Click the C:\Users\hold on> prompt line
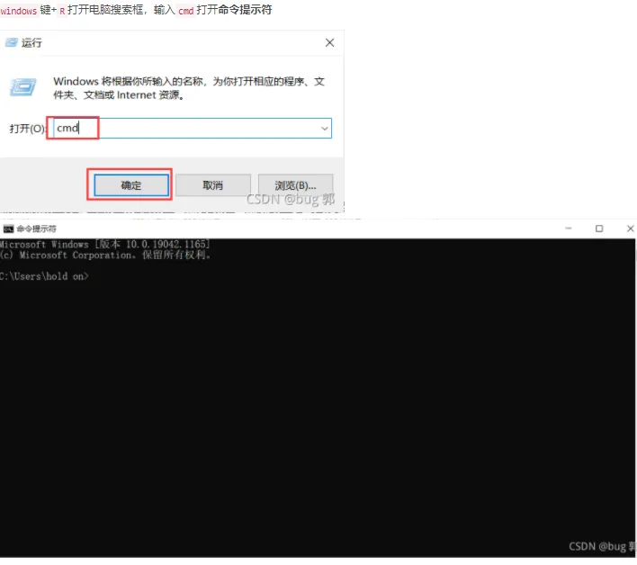Image resolution: width=637 pixels, height=565 pixels. point(44,276)
